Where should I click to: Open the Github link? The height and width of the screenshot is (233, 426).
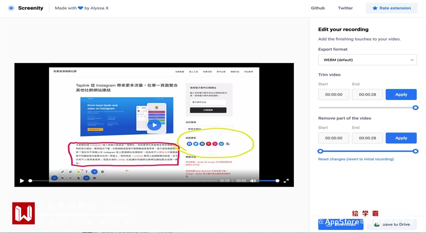pos(318,8)
